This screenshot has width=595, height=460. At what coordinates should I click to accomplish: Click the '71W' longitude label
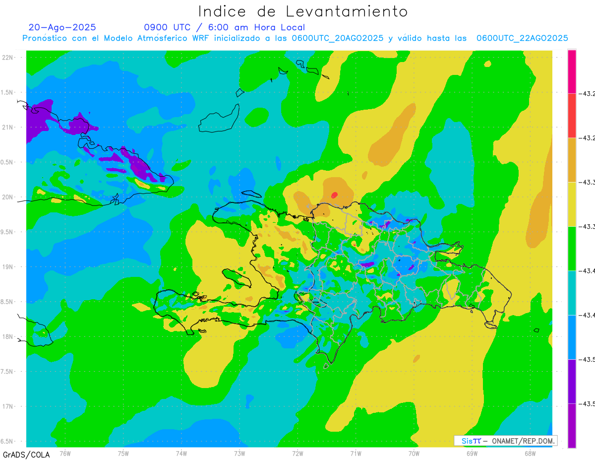356,453
